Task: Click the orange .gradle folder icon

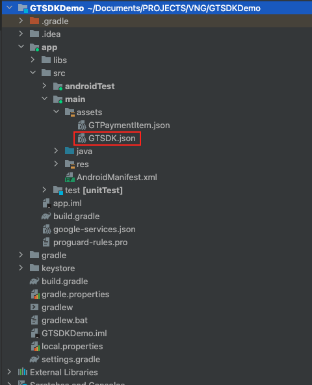Action: 34,21
